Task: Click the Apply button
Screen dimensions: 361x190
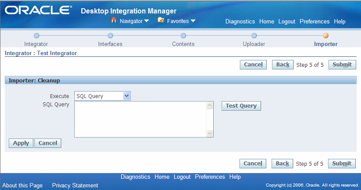Action: point(21,143)
